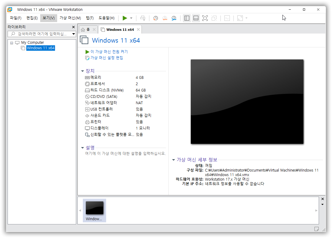This screenshot has height=238, width=332.
Task: Click the thumbnail bar left arrow
Action: click(x=80, y=211)
